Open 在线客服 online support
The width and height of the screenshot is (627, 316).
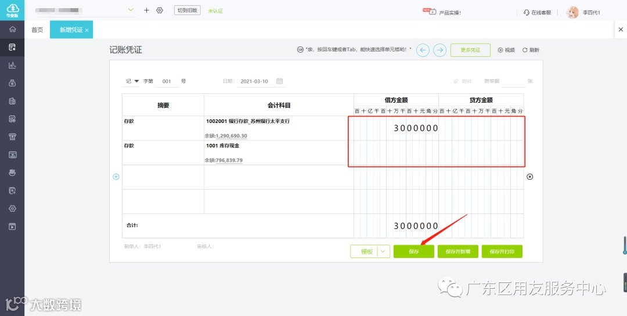point(537,12)
